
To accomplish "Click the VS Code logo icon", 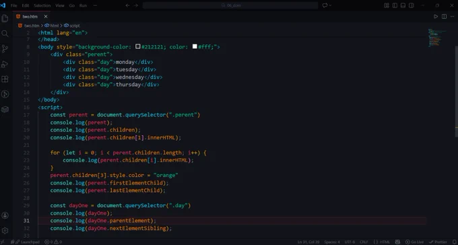I will [x=3, y=5].
